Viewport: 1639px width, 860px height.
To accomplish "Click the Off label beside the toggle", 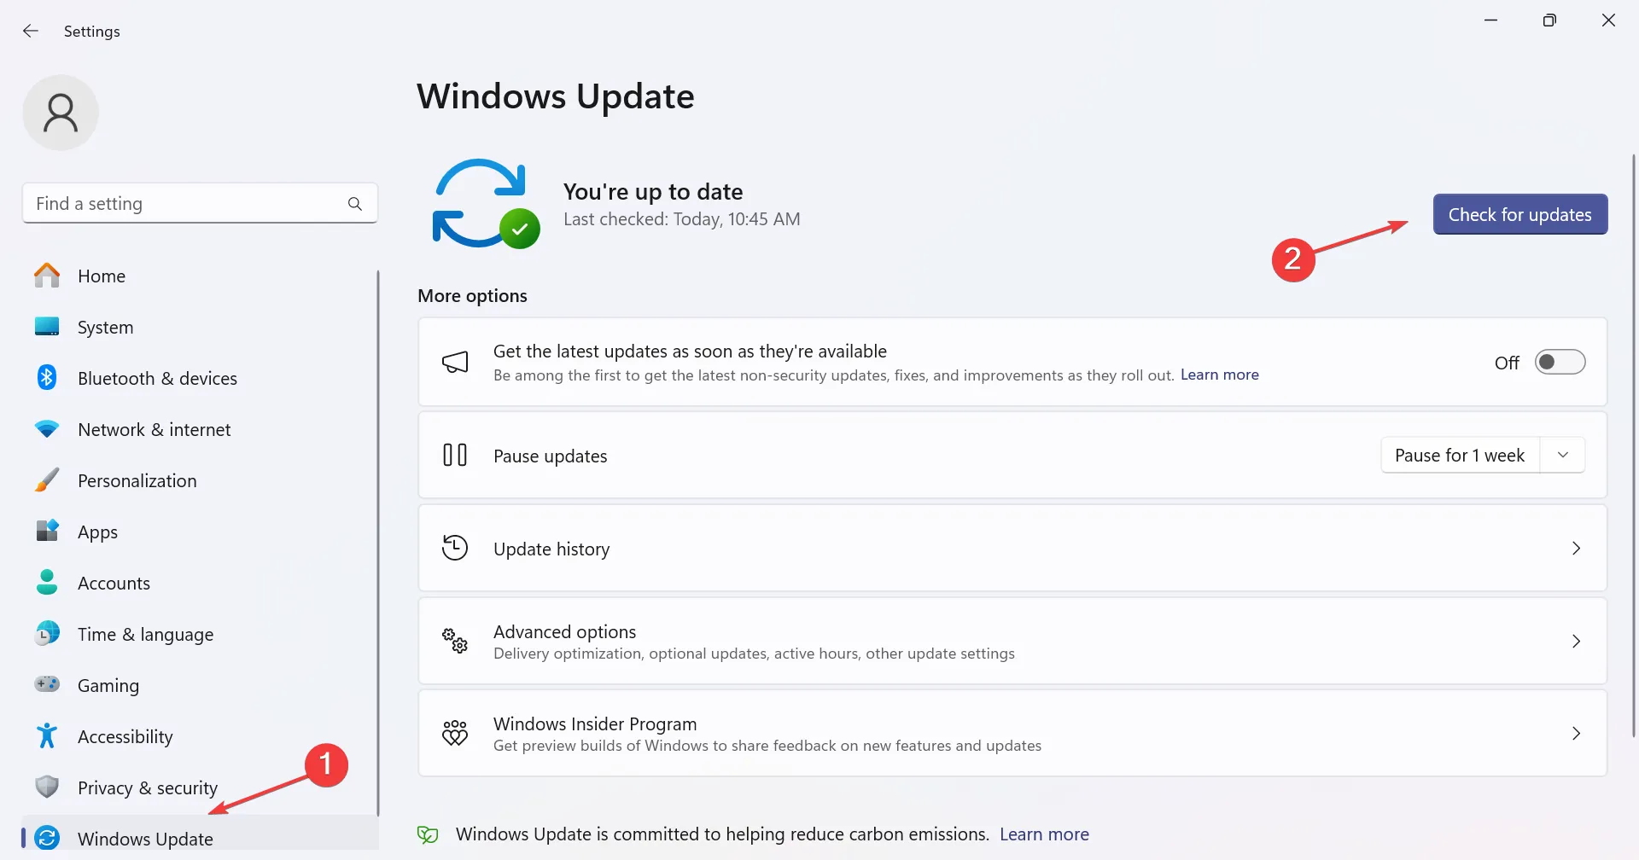I will pyautogui.click(x=1507, y=363).
